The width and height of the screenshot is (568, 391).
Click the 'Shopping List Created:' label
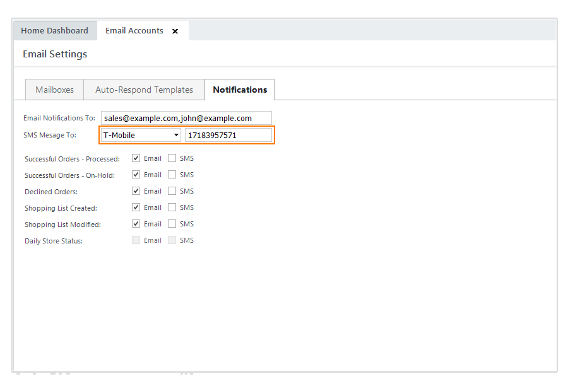pos(61,208)
